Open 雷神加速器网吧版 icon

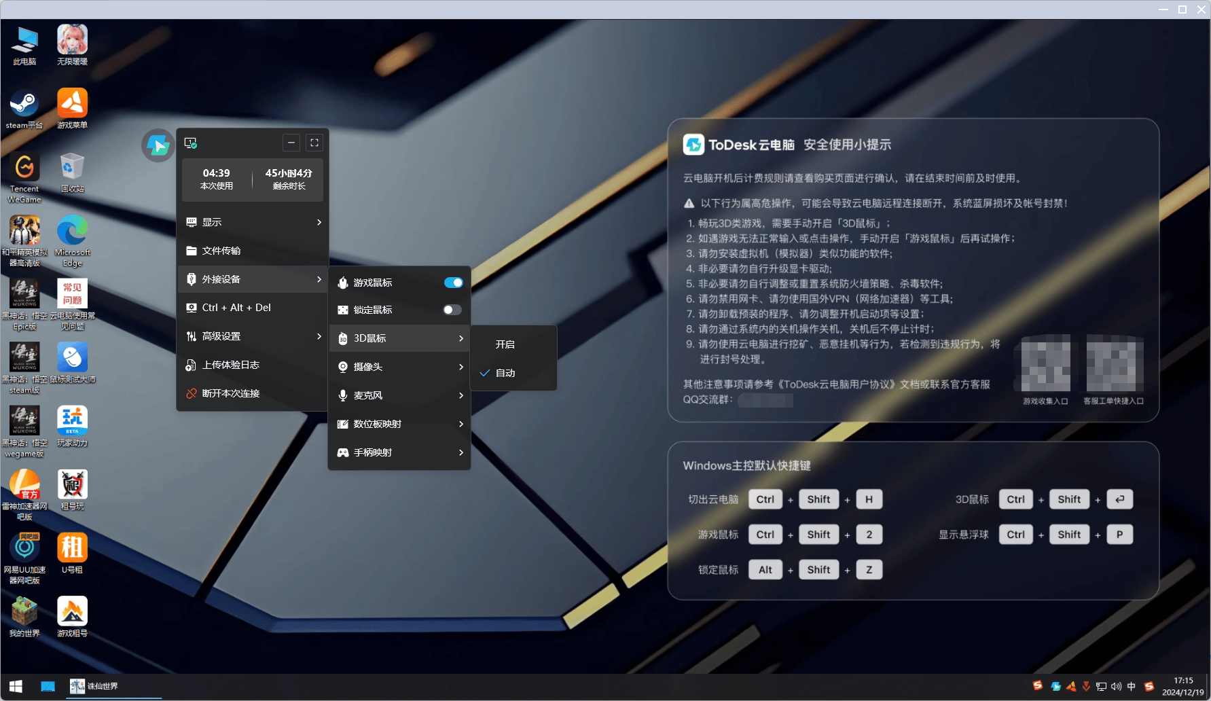[x=24, y=495]
